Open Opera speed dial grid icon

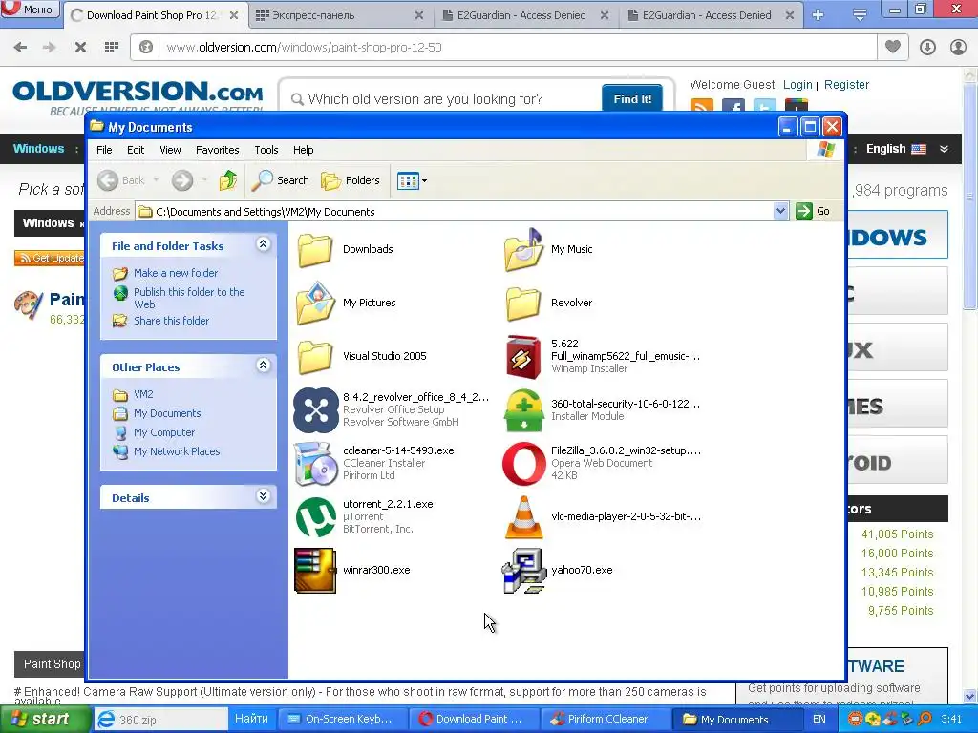click(x=112, y=47)
